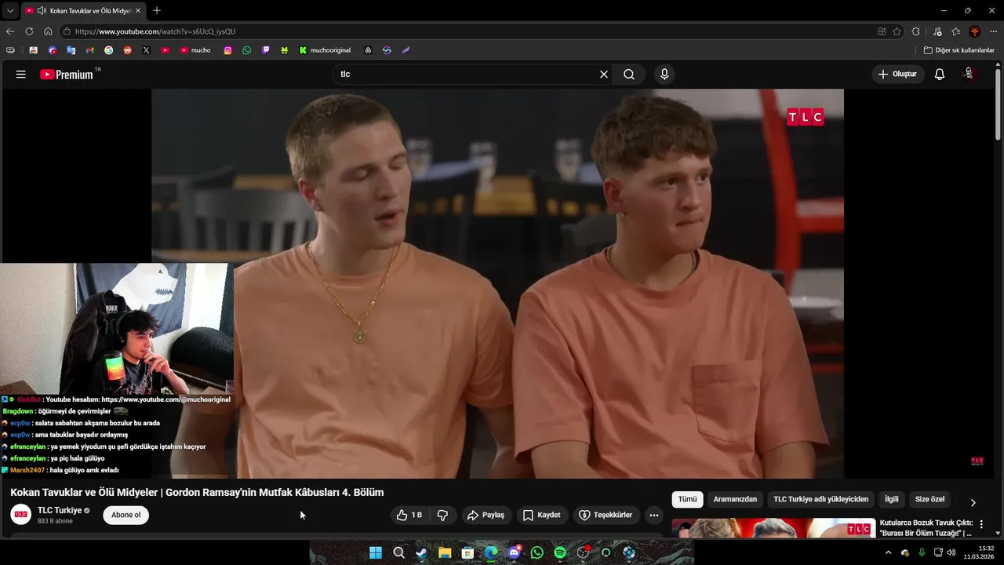Open a new browser tab

[157, 10]
